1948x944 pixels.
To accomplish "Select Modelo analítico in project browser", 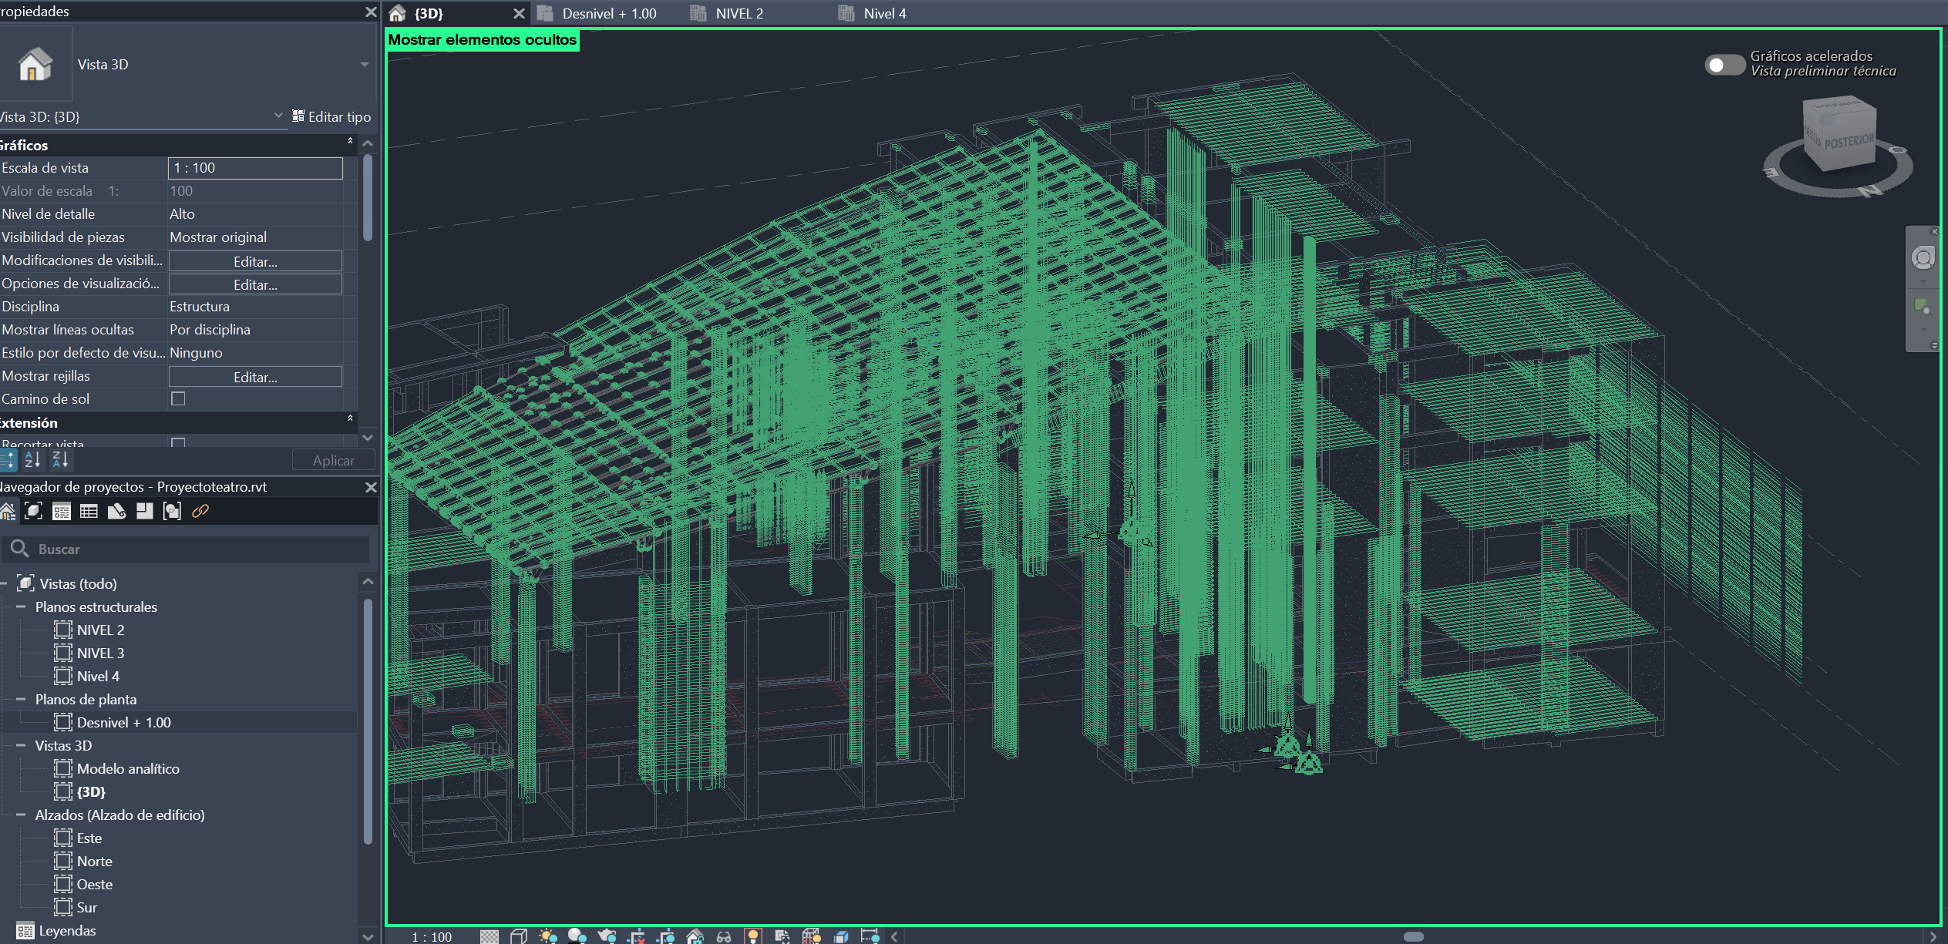I will tap(128, 769).
